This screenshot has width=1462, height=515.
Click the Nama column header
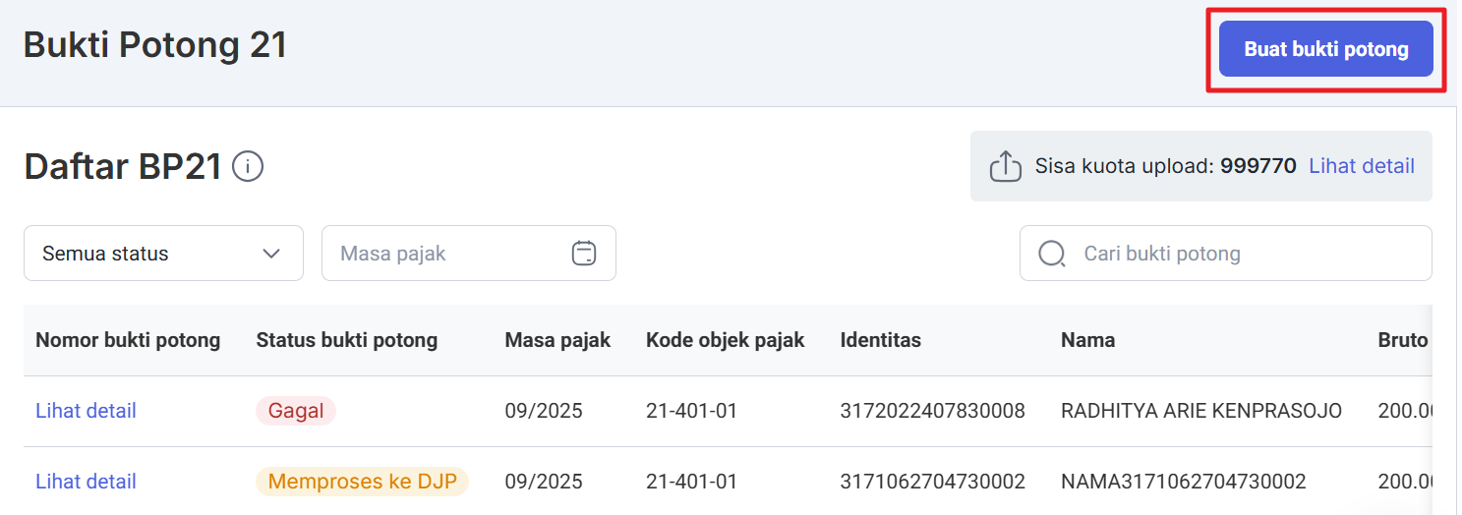pos(1087,340)
